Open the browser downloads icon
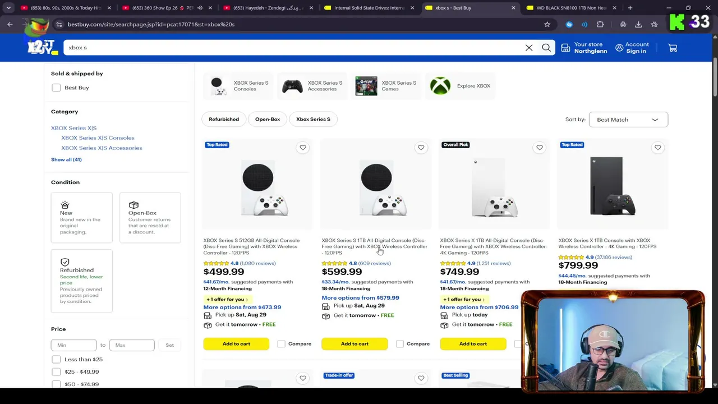 (x=638, y=24)
